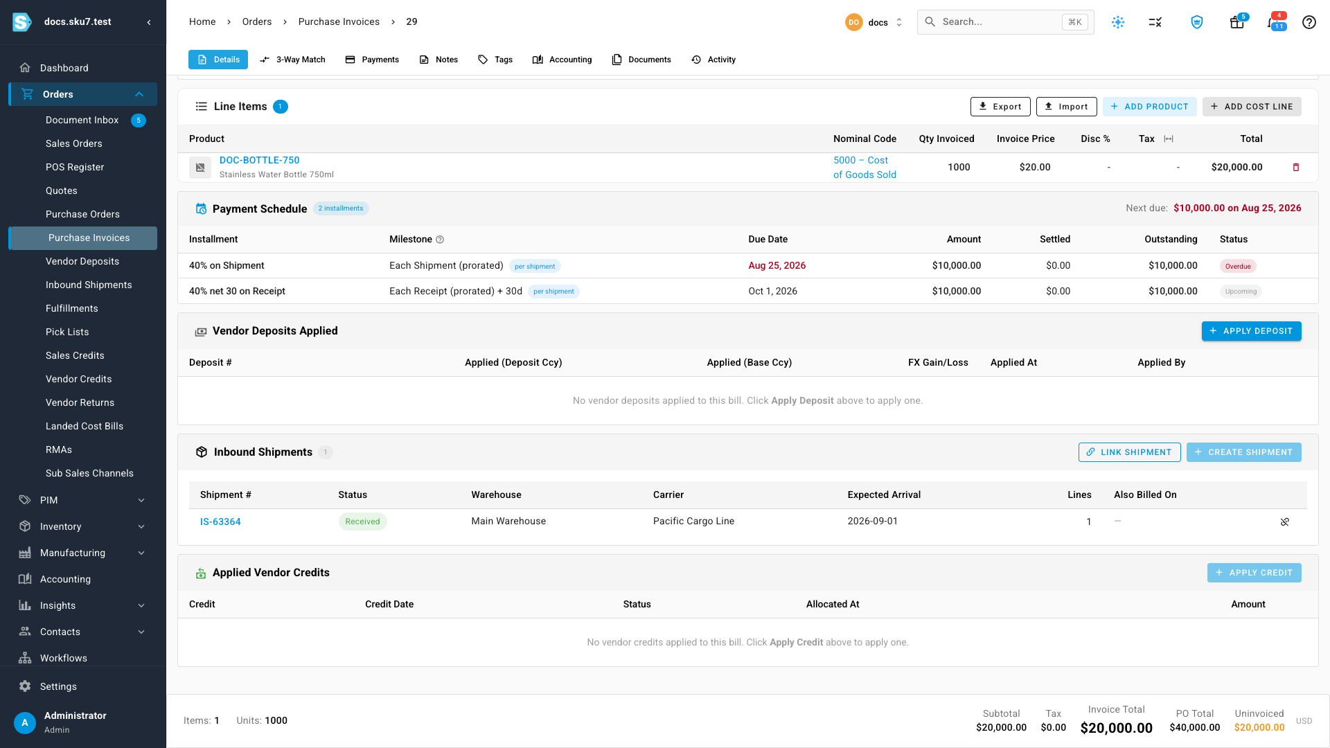Expand the Insights menu section

coord(141,605)
